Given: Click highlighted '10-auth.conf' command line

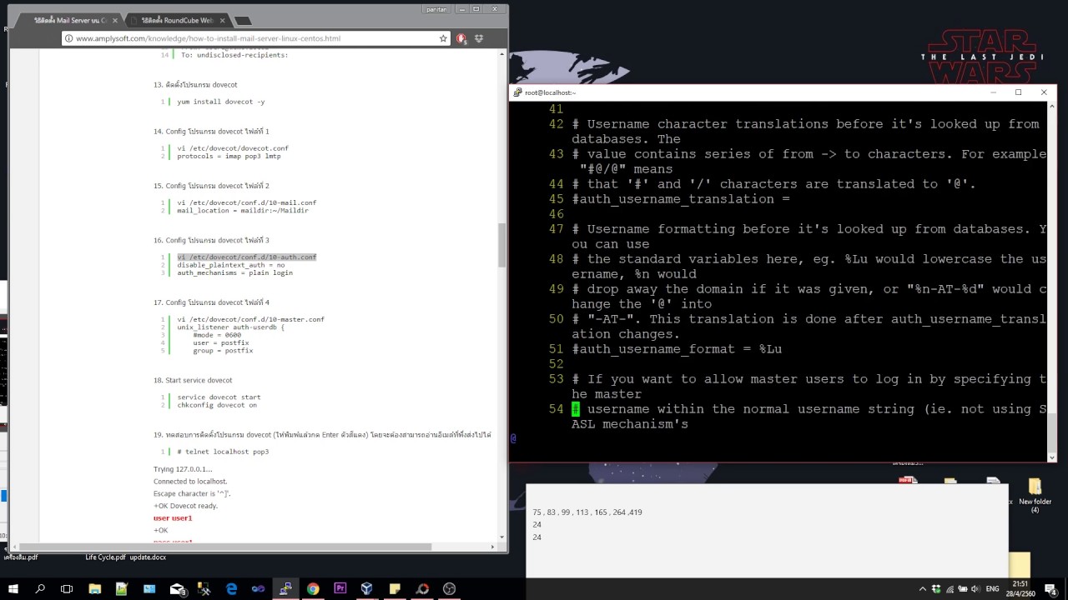Looking at the screenshot, I should [247, 257].
